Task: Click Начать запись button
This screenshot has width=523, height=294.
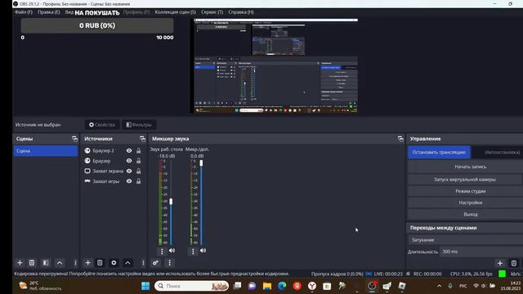Action: point(465,167)
